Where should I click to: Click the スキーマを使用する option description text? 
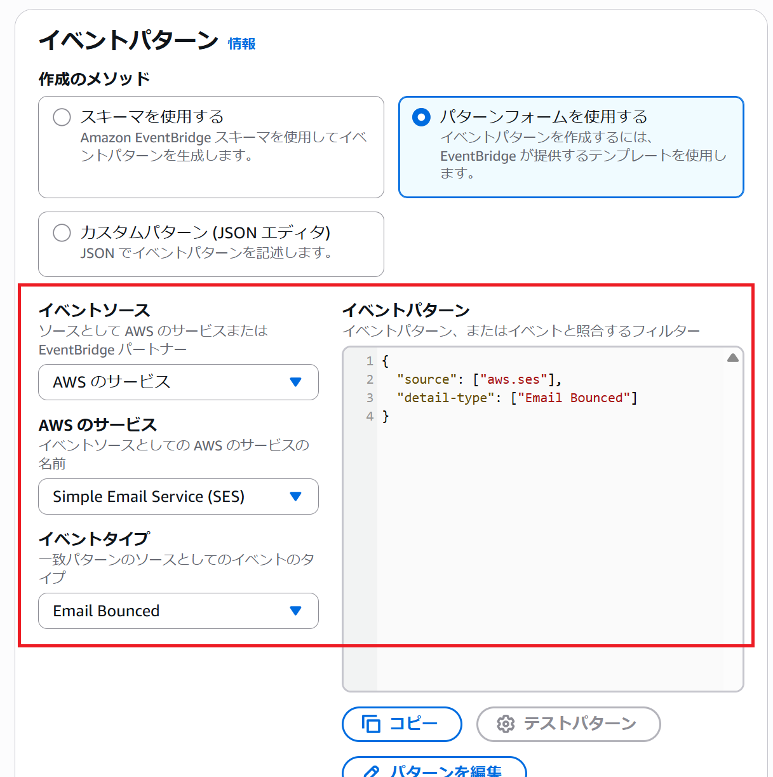click(223, 147)
